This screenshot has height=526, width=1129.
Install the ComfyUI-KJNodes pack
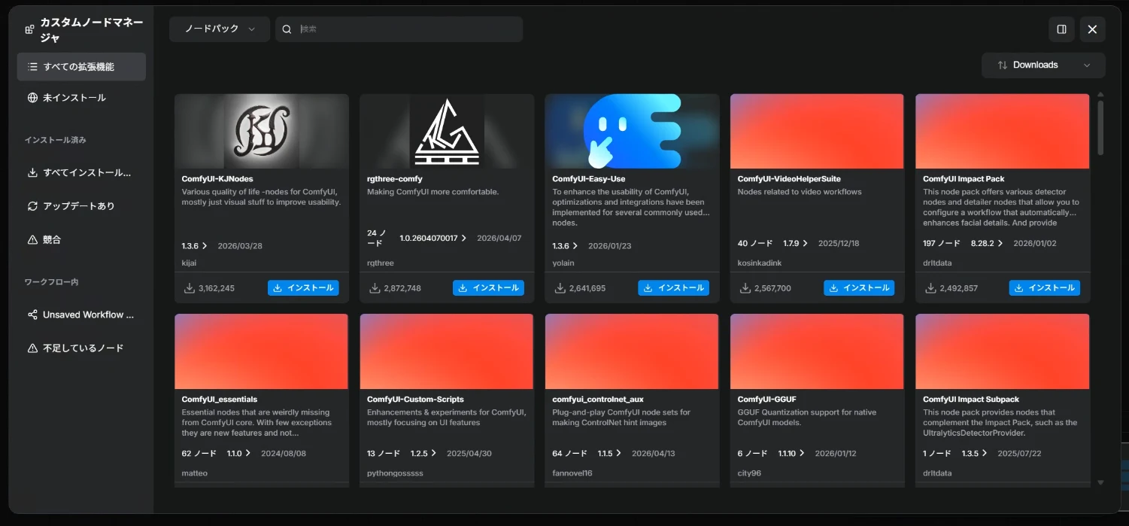[303, 288]
